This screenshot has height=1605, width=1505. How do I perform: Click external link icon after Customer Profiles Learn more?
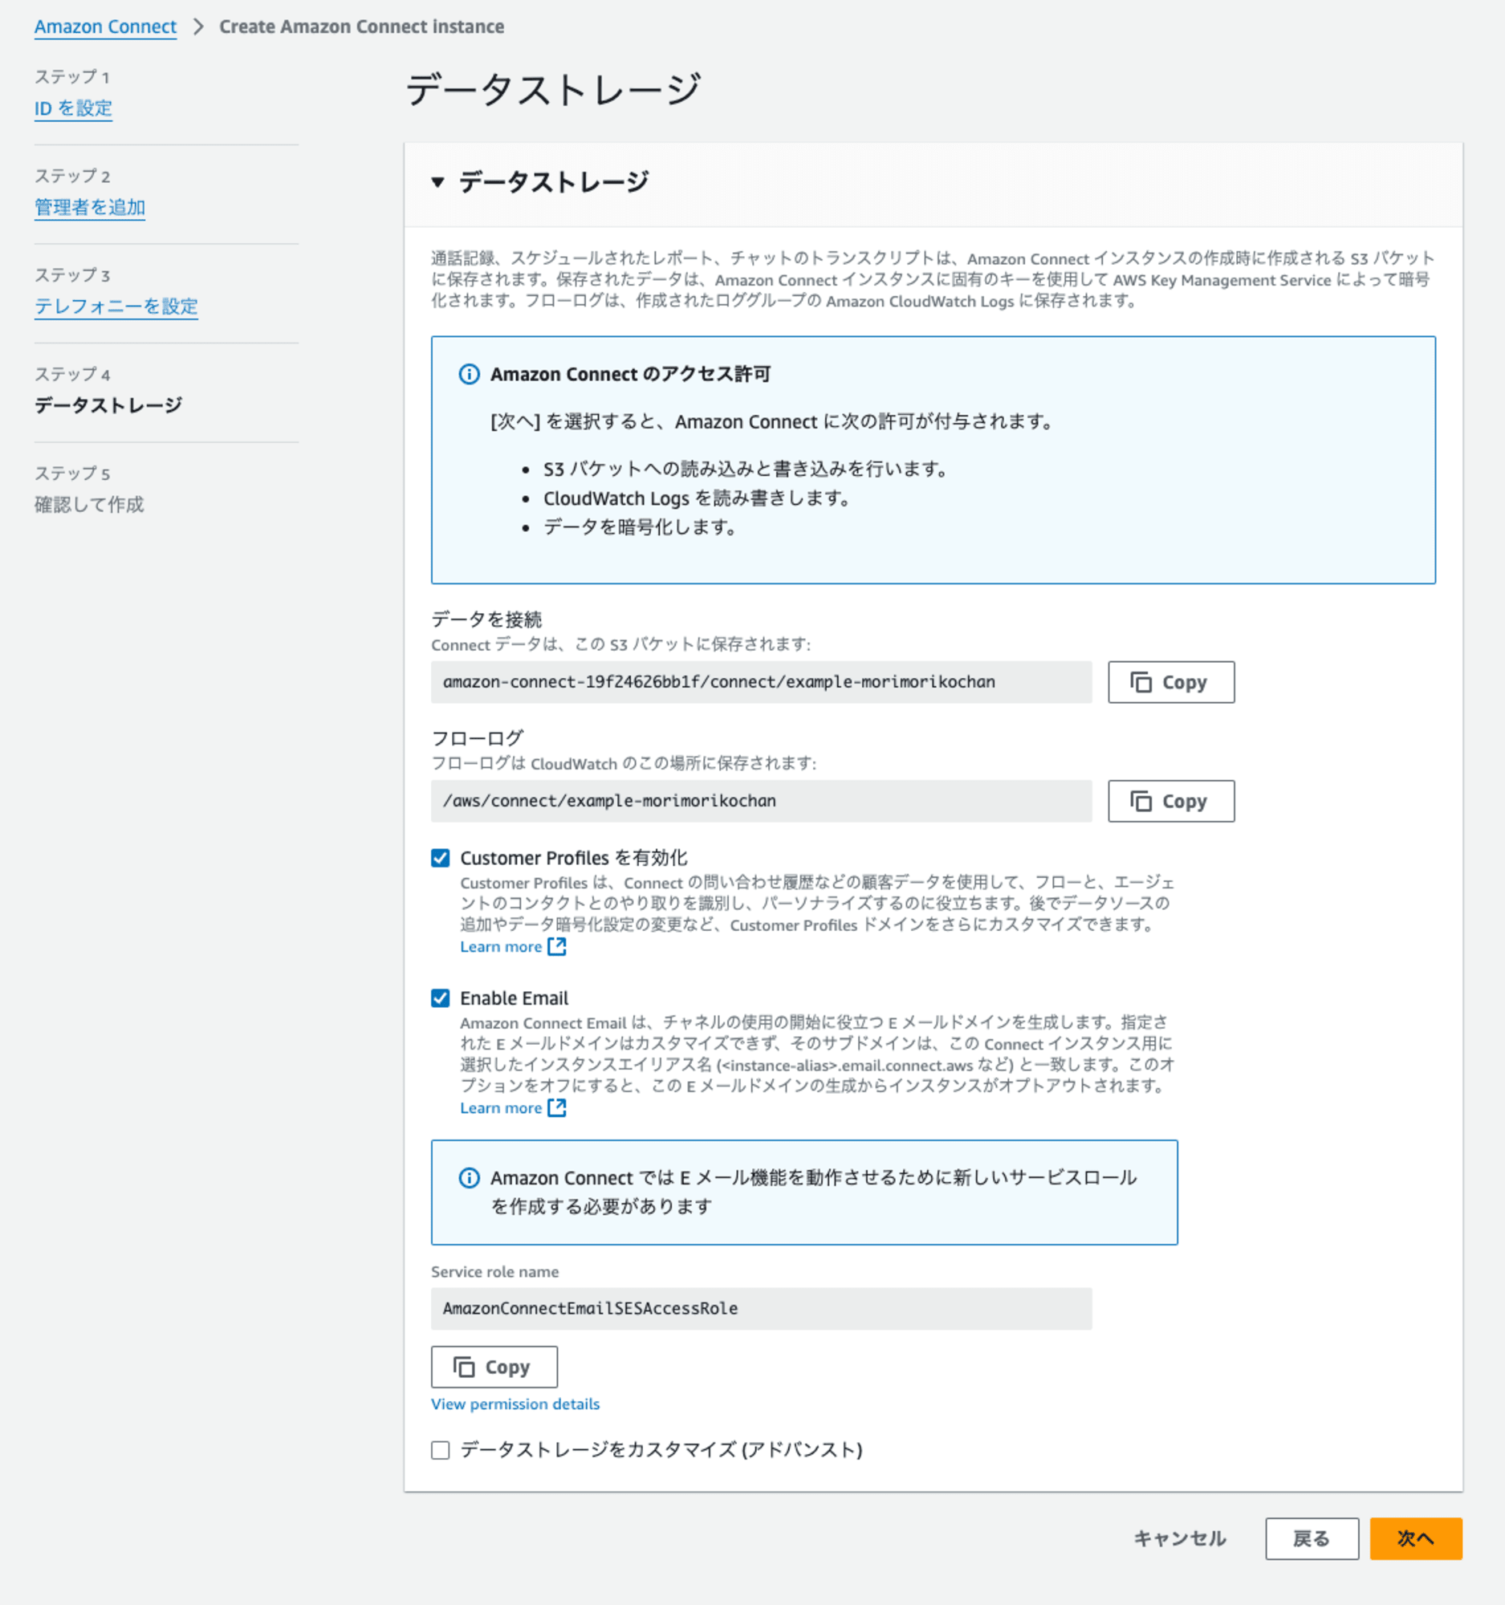[x=557, y=946]
